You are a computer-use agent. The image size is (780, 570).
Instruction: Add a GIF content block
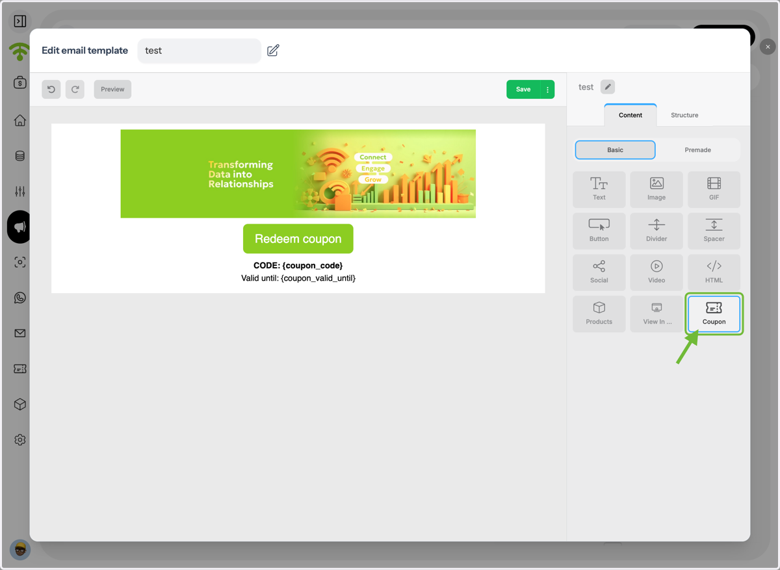[714, 189]
